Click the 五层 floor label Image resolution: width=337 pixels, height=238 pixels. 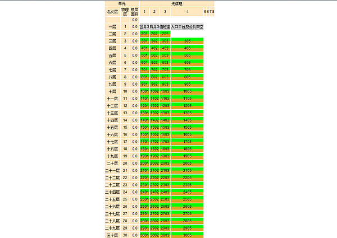[112, 55]
